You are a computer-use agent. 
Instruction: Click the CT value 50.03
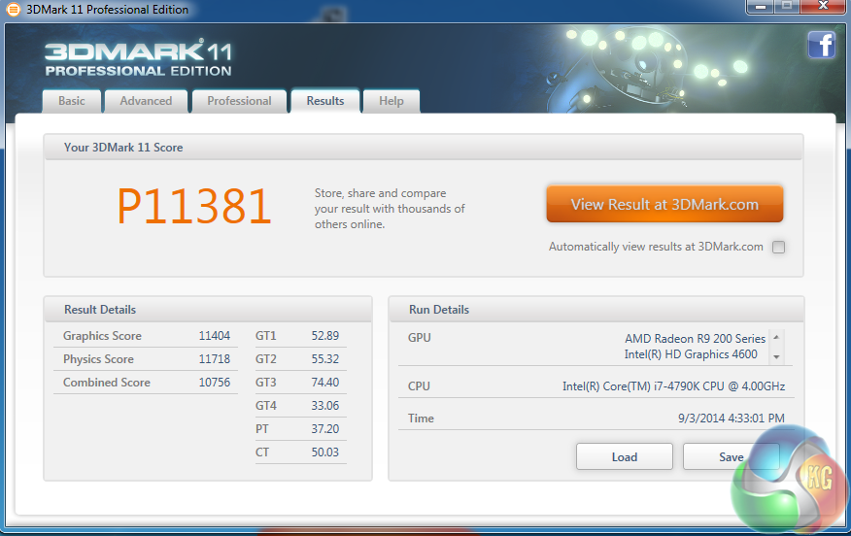click(325, 452)
